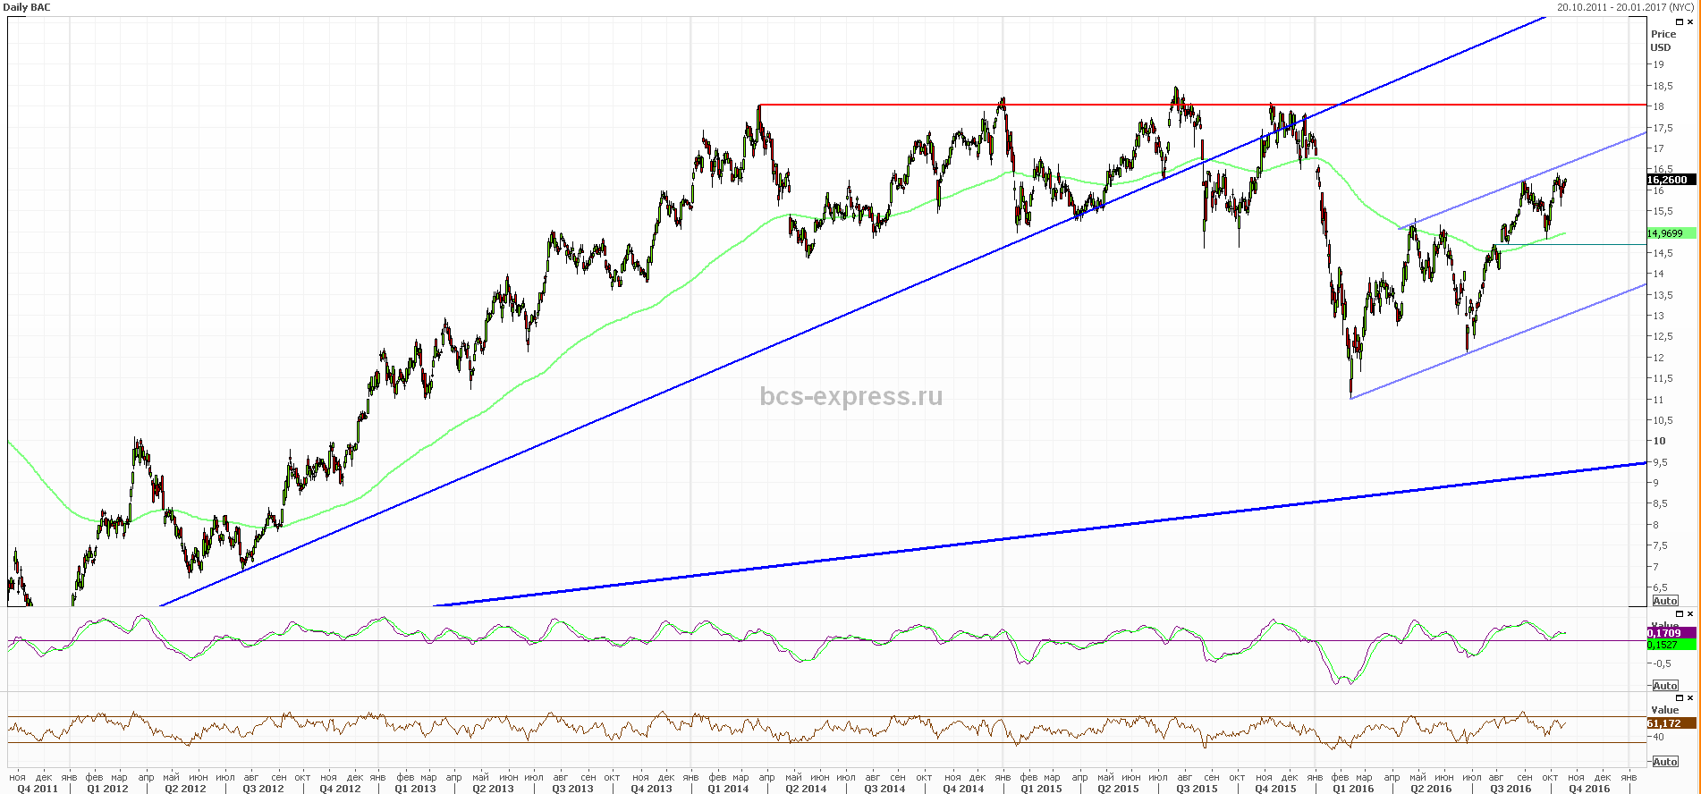Click the 20.10.2011 - 20.01.2017 date range
The image size is (1701, 794).
(1625, 7)
